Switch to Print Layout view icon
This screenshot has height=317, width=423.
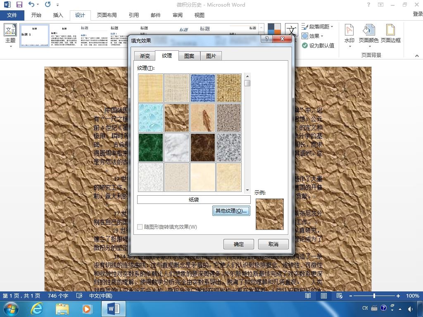324,296
